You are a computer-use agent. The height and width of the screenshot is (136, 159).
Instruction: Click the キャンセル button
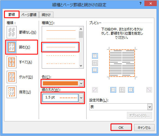click(144, 127)
